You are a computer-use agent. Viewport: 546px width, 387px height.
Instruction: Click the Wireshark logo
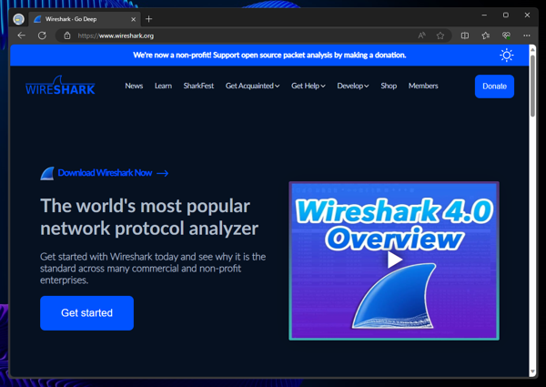(x=60, y=86)
